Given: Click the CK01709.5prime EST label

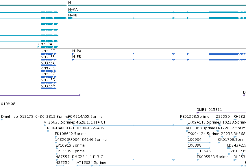Looking at the screenshot, I should click(232, 140).
